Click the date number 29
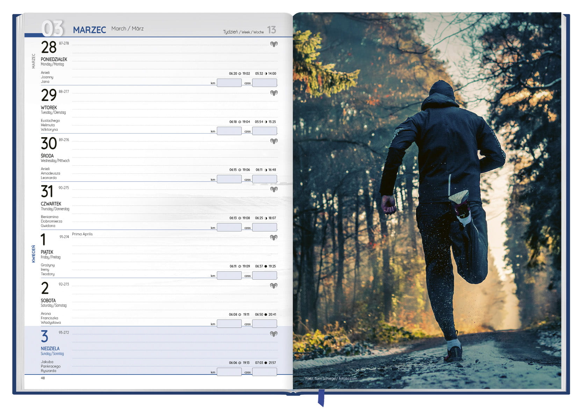The height and width of the screenshot is (413, 582). click(x=49, y=95)
